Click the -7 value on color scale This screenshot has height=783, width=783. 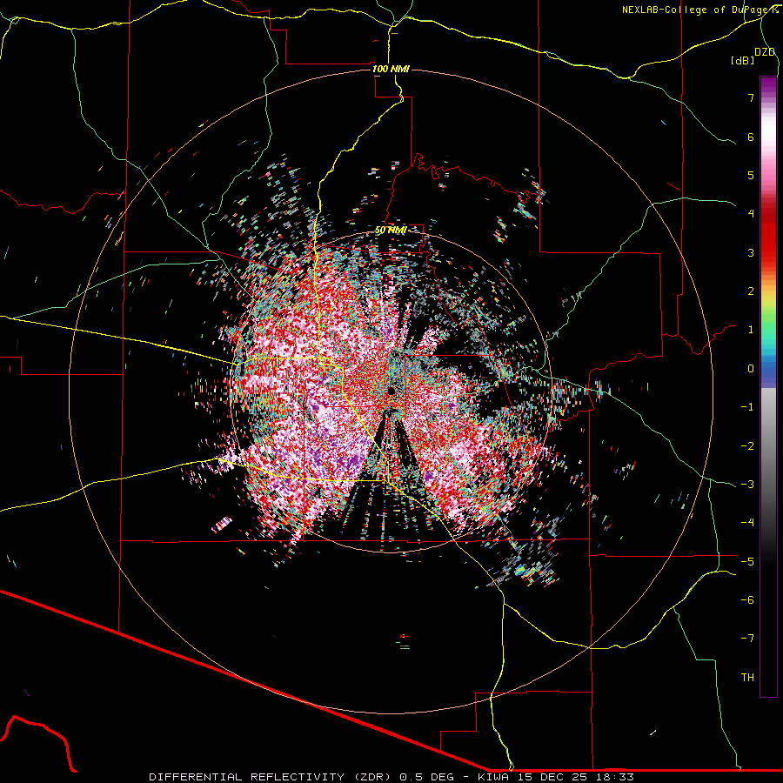pos(747,639)
